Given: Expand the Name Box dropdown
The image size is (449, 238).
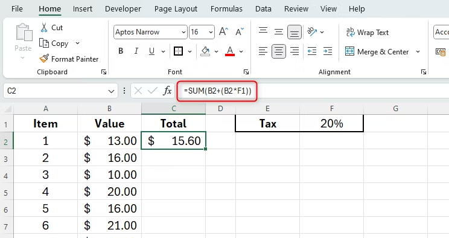Looking at the screenshot, I should tap(111, 91).
